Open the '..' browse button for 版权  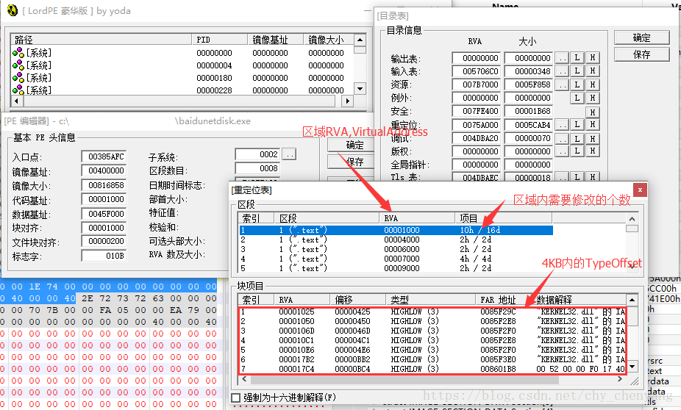(x=562, y=151)
